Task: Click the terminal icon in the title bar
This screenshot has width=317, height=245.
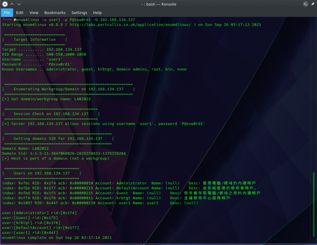Action: click(x=306, y=4)
